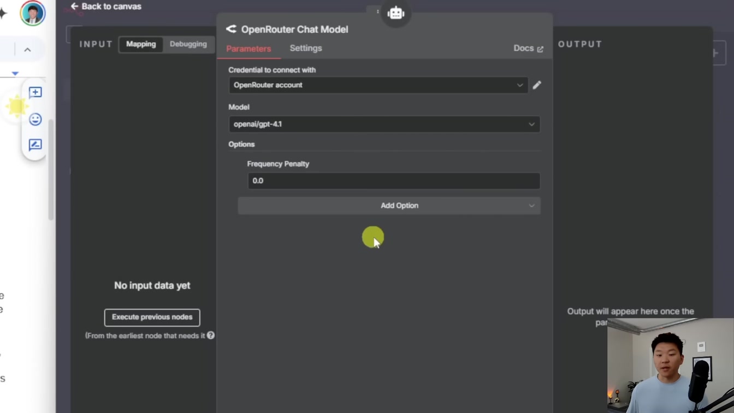Click the add comment icon in sidebar
The width and height of the screenshot is (734, 413).
(x=35, y=92)
